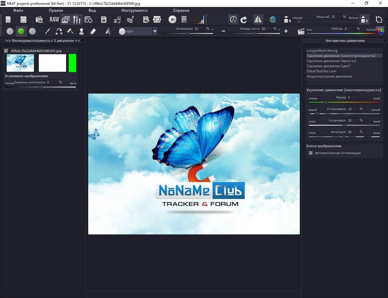This screenshot has width=388, height=298.
Task: Click the Kompression value field
Action: click(x=353, y=120)
